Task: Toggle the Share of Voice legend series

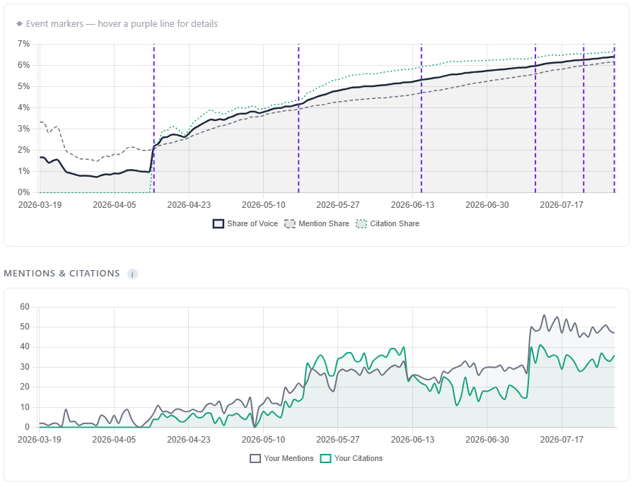Action: coord(245,223)
